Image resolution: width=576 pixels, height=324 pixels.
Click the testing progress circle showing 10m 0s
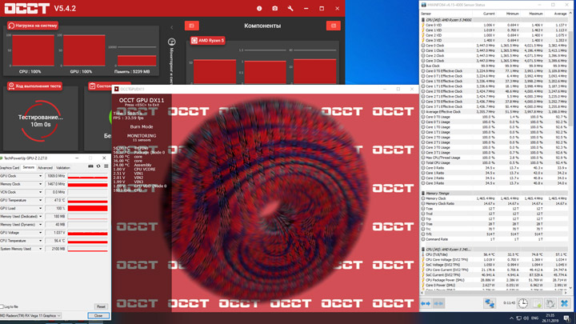[x=41, y=121]
